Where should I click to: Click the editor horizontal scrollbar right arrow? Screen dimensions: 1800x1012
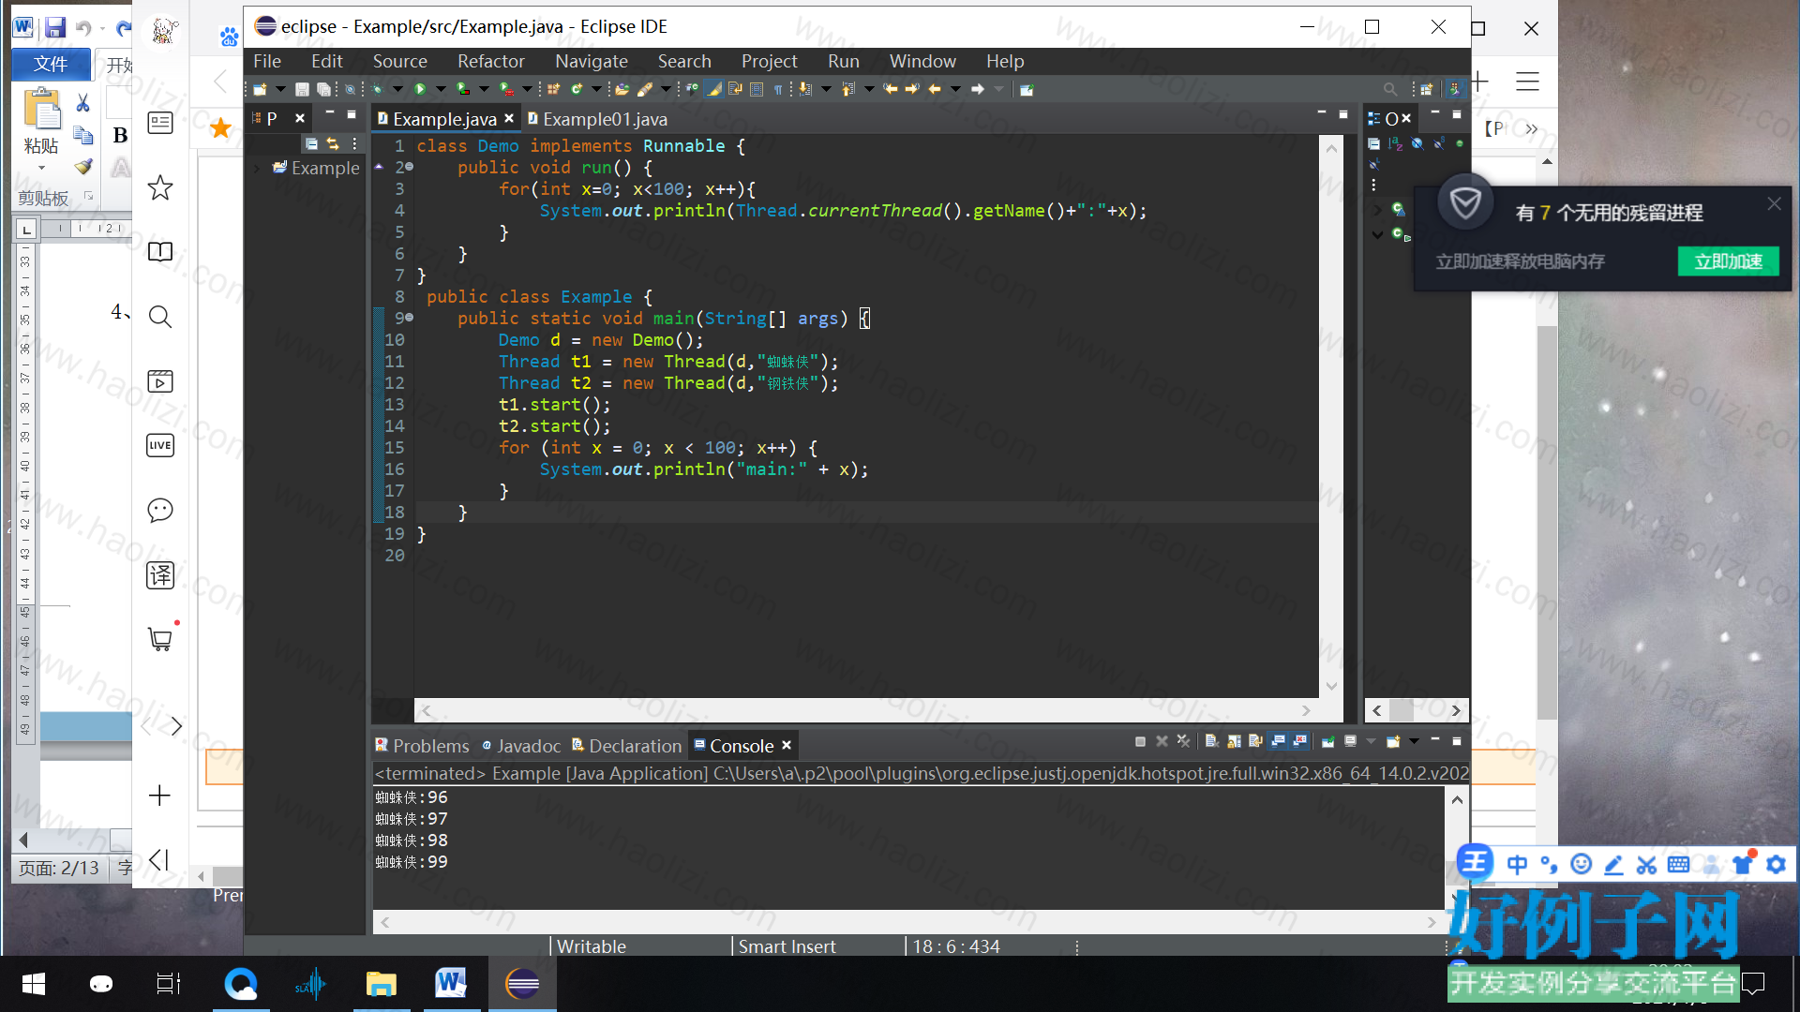pos(1306,710)
